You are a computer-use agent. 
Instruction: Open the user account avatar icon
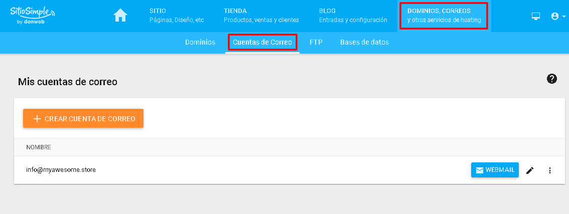554,17
